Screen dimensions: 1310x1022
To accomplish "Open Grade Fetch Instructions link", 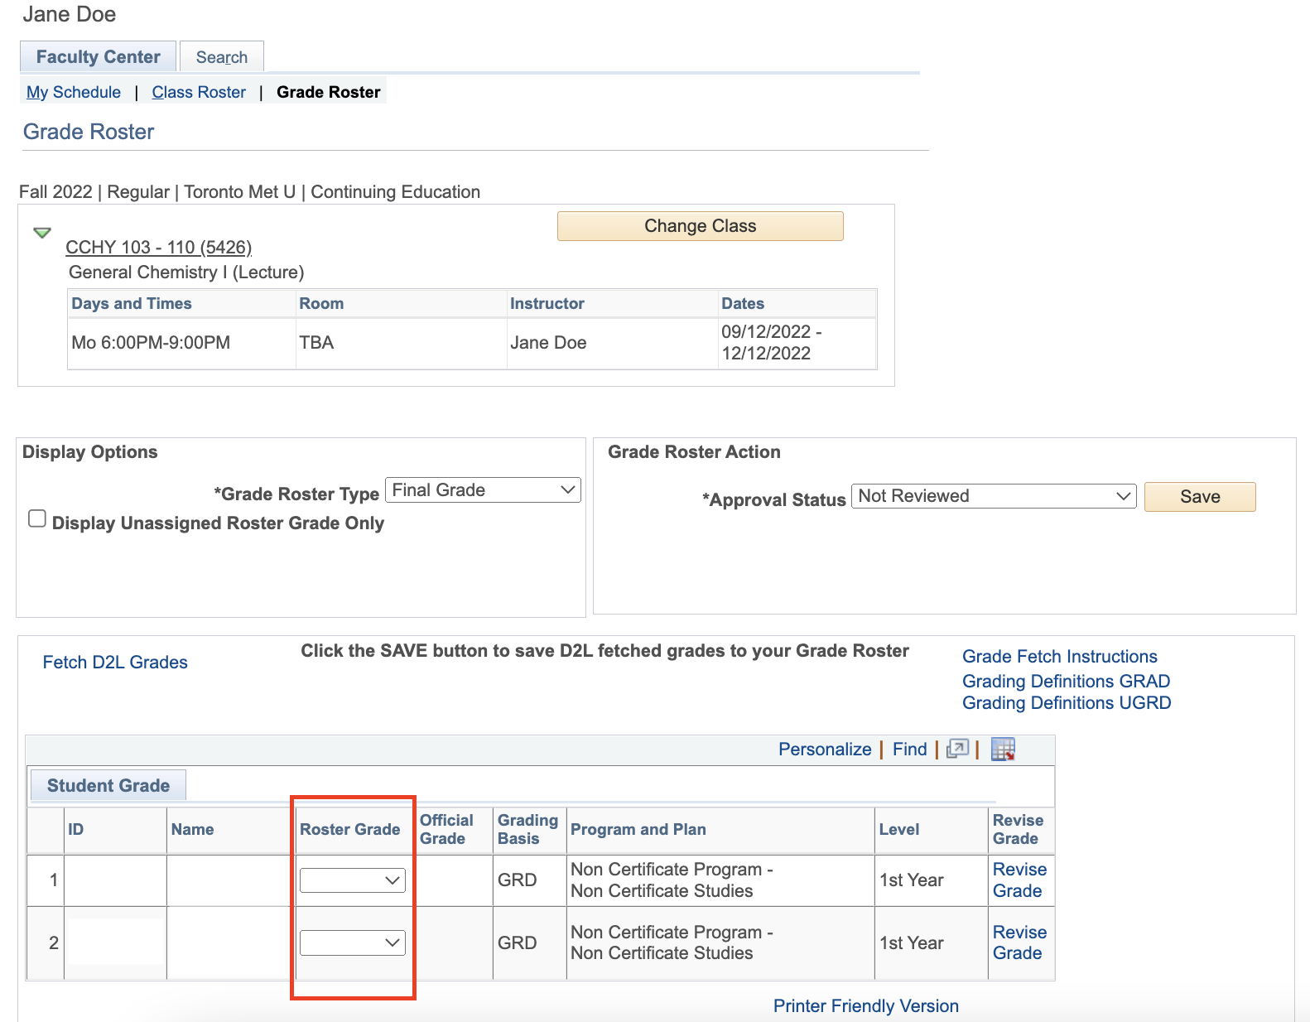I will [x=1059, y=657].
